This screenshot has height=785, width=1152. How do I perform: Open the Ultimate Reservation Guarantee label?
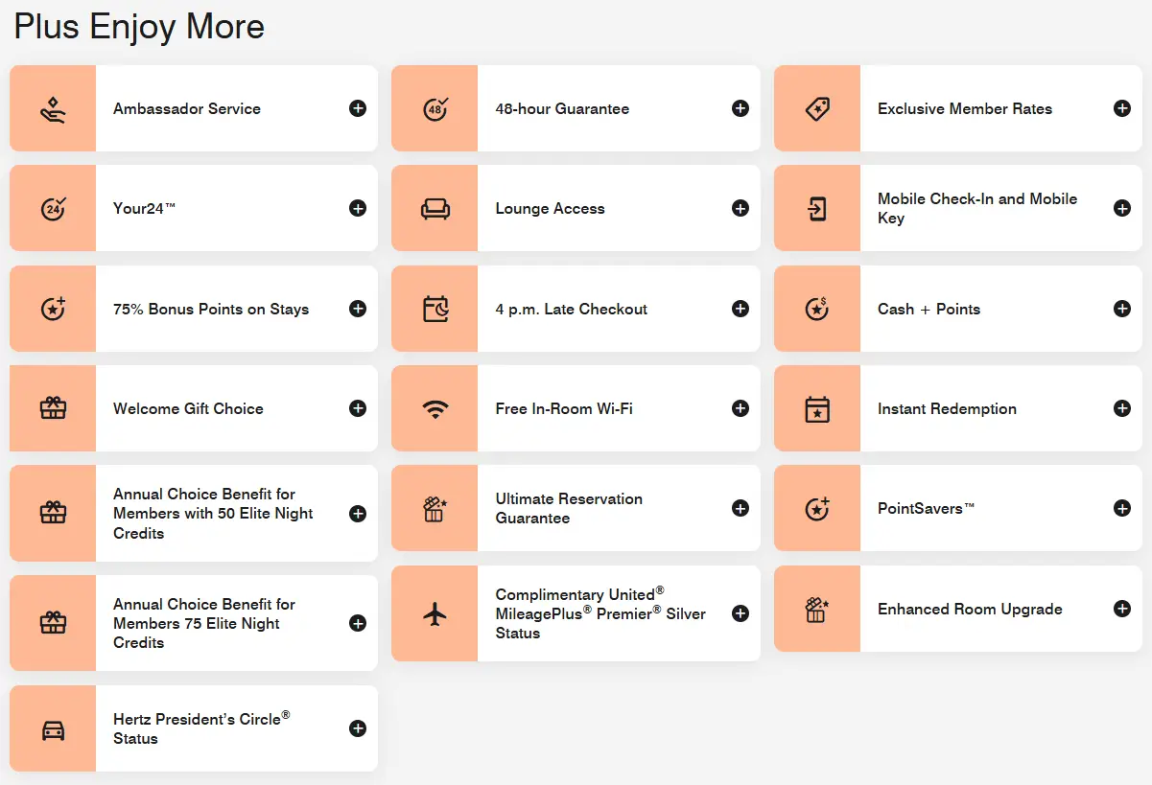tap(569, 509)
